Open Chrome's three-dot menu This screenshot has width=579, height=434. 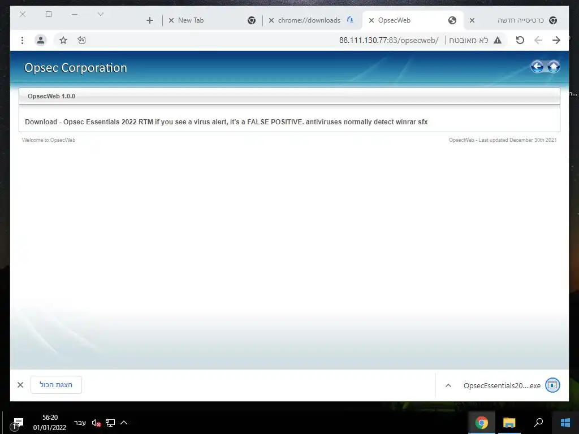click(22, 40)
